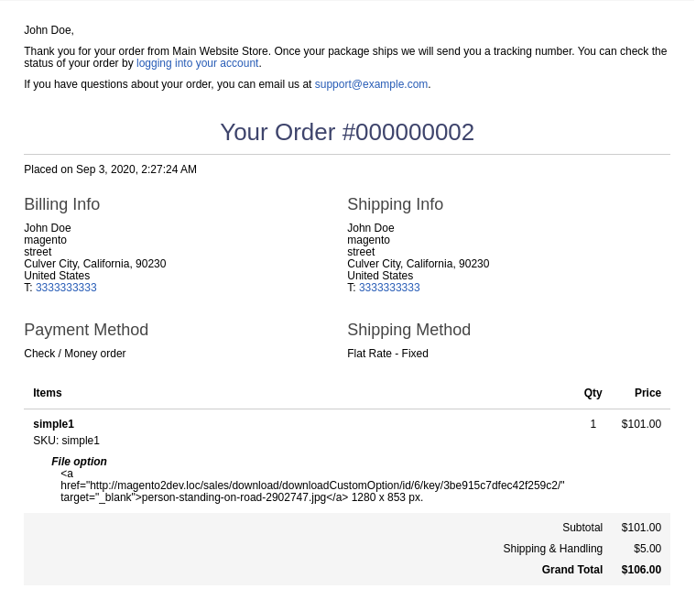
Task: Click the Grand Total amount $106.00
Action: 641,570
